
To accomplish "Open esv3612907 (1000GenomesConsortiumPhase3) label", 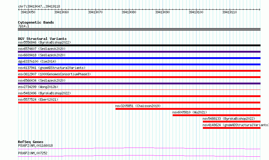I will pyautogui.click(x=54, y=74).
